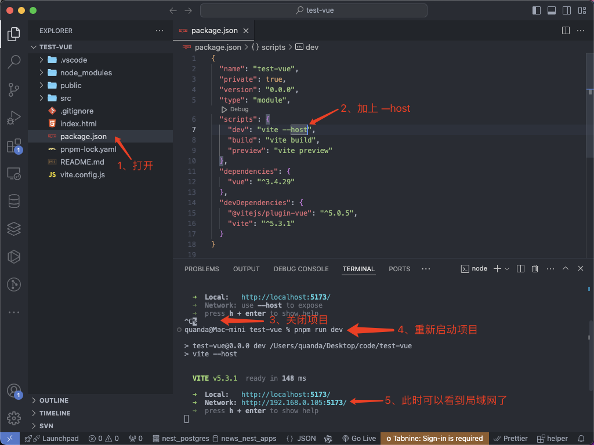Screen dimensions: 594x445
Task: Open notifications bell in status bar
Action: pyautogui.click(x=581, y=439)
